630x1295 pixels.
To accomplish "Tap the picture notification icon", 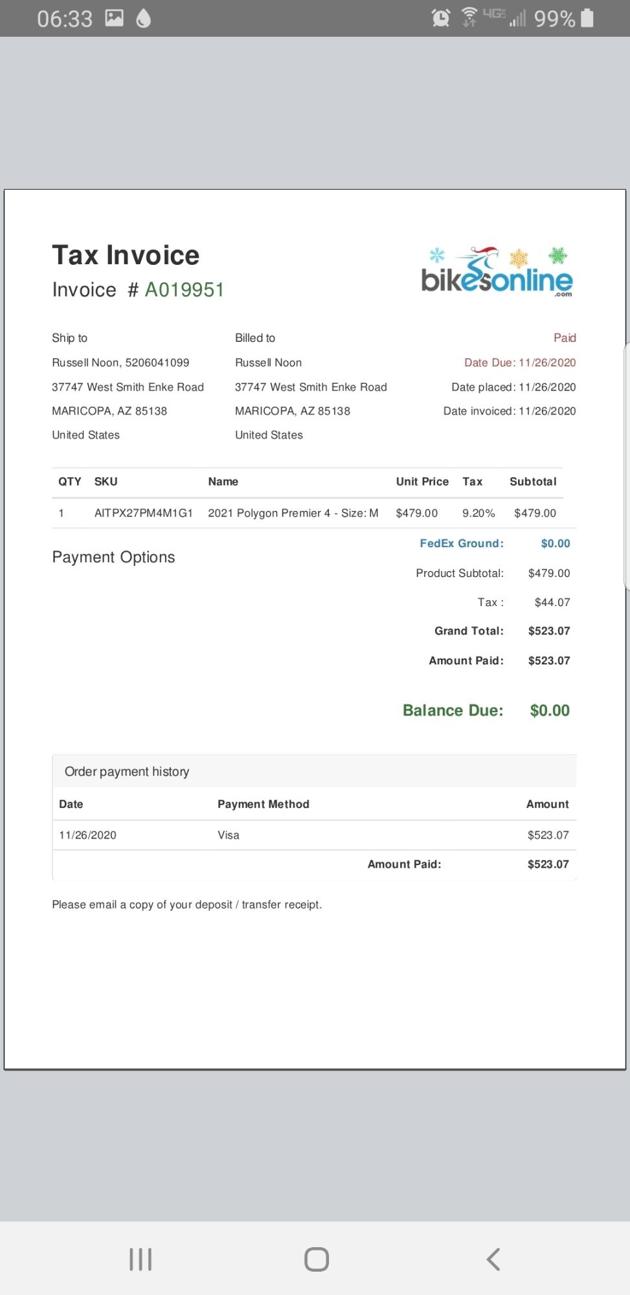I will coord(115,18).
